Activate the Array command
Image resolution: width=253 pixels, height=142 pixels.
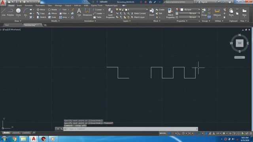63,17
